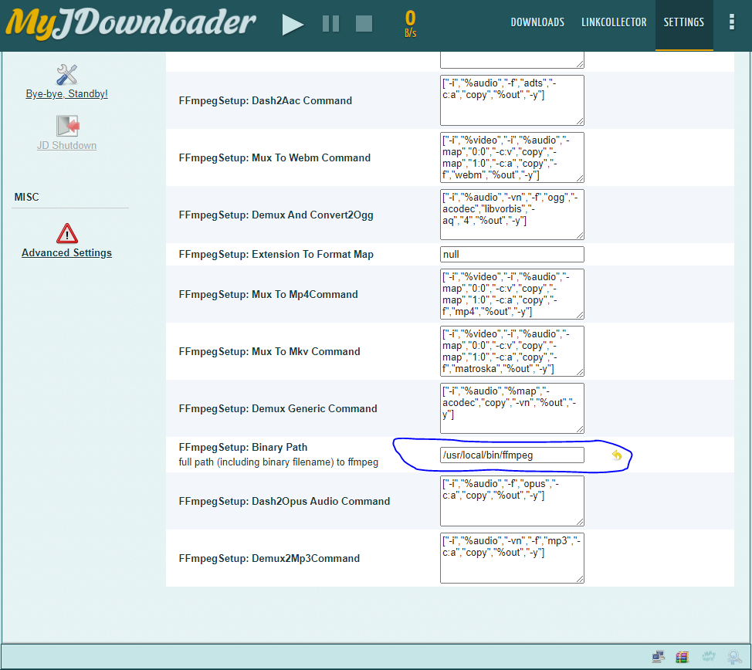Open the three-dot overflow menu

(x=731, y=22)
